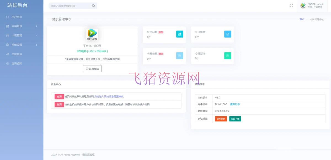
Task: Open the 首页 breadcrumb link
Action: (x=301, y=19)
